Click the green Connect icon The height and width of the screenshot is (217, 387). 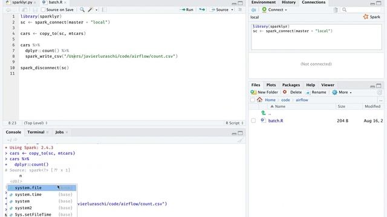[x=264, y=10]
